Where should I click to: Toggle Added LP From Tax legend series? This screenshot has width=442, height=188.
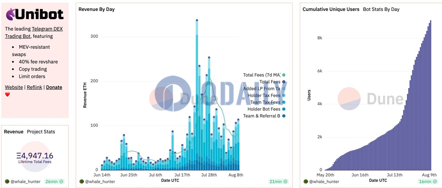click(x=264, y=89)
